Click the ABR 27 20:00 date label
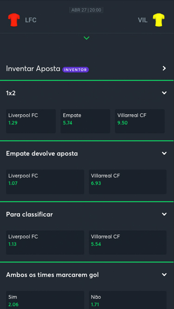 86,10
